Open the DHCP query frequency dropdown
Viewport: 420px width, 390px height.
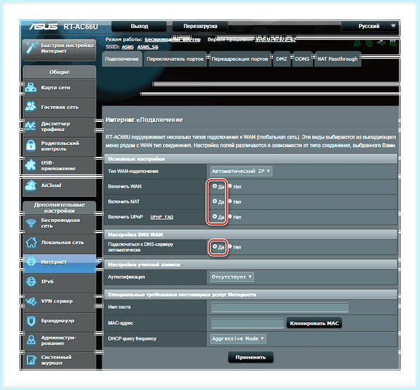click(x=238, y=339)
